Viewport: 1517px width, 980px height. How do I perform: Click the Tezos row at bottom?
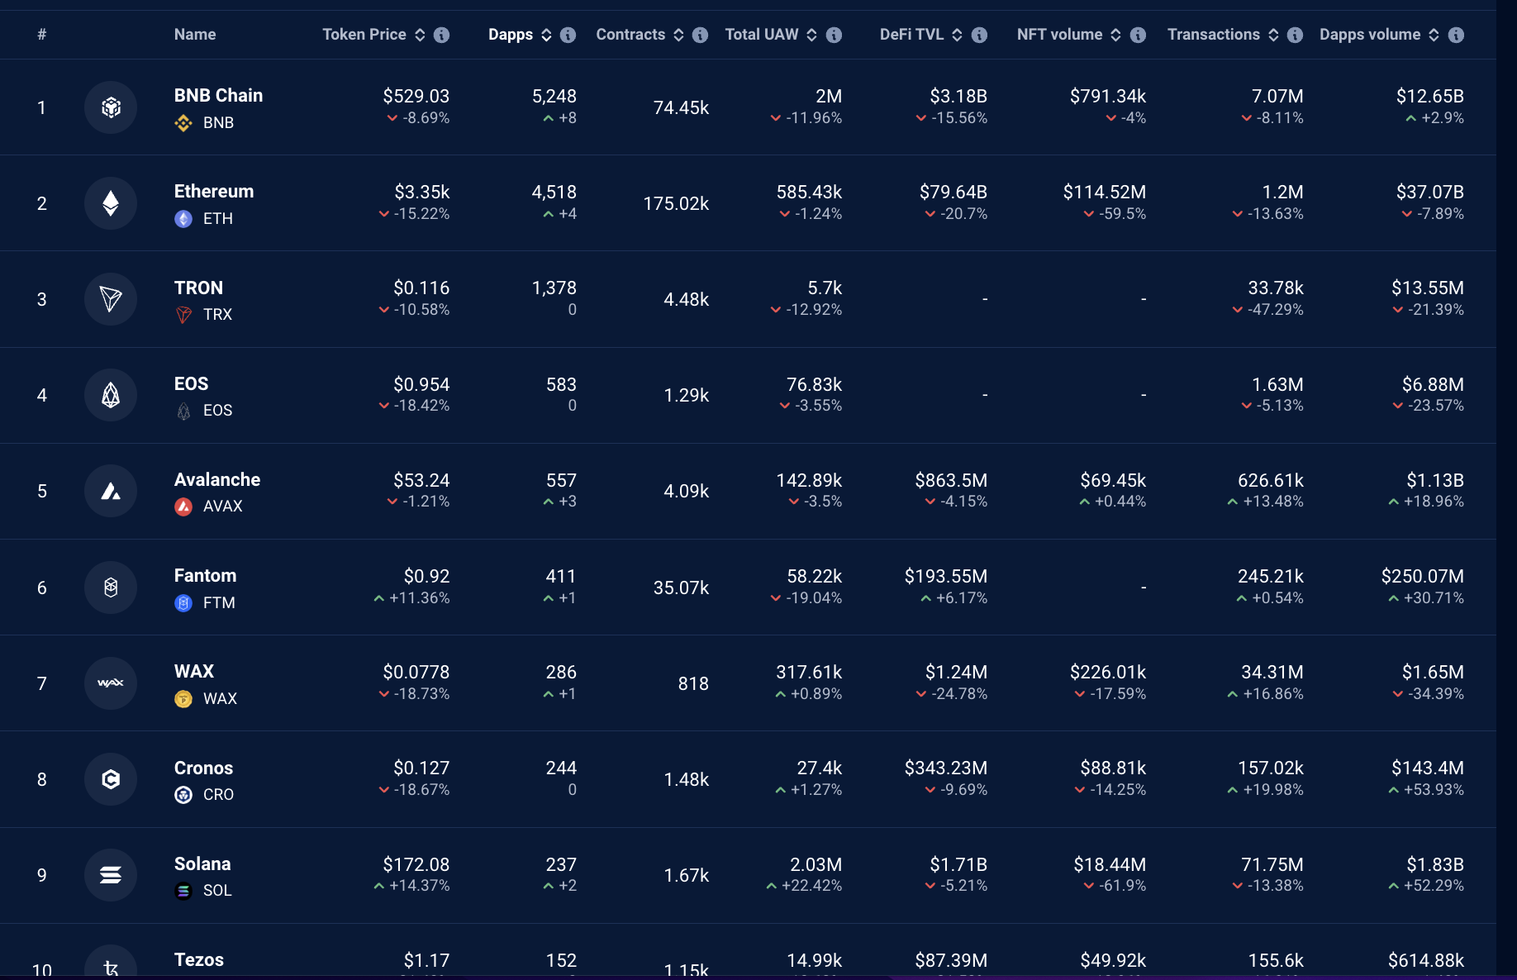(748, 952)
